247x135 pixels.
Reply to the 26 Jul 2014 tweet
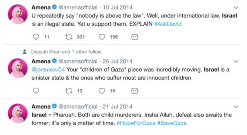point(36,91)
